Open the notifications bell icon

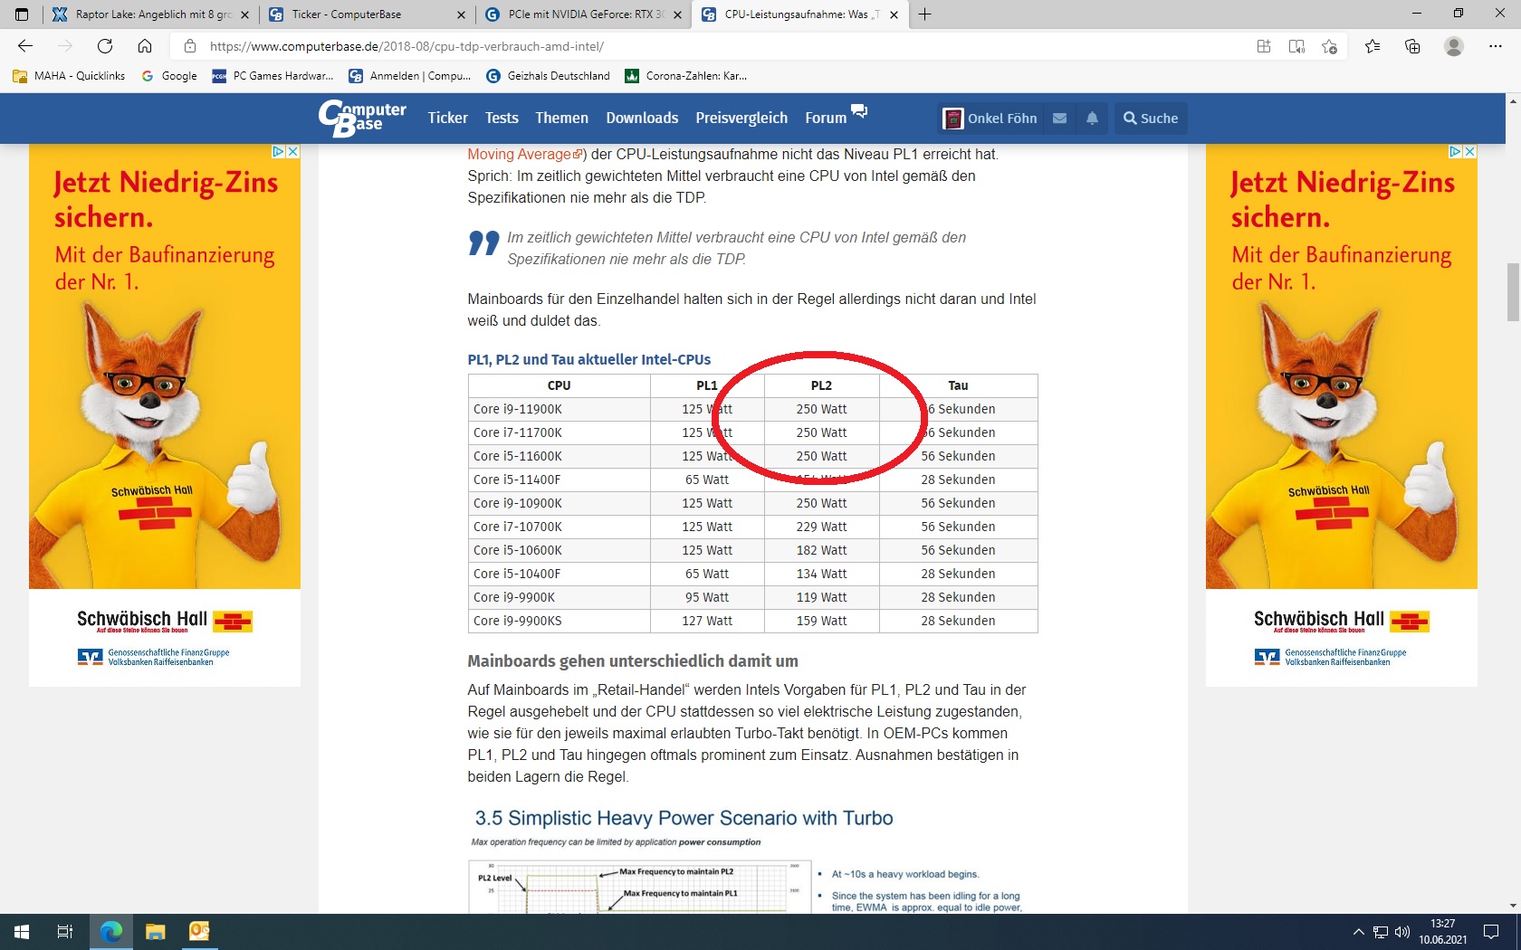click(x=1092, y=119)
